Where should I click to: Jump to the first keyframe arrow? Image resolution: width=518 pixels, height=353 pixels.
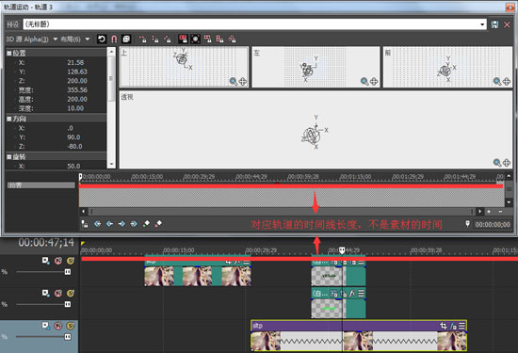tap(97, 224)
